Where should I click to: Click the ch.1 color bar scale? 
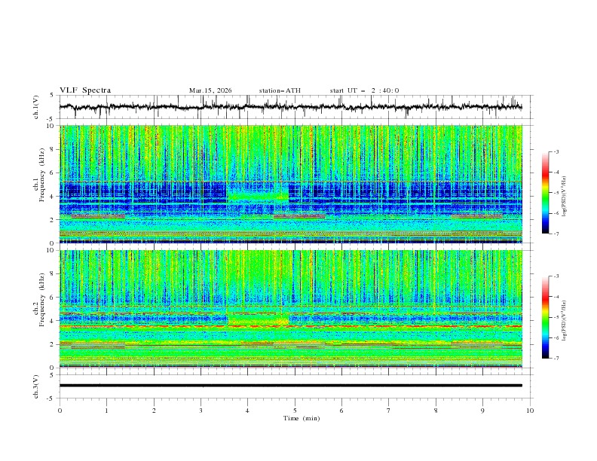[545, 192]
